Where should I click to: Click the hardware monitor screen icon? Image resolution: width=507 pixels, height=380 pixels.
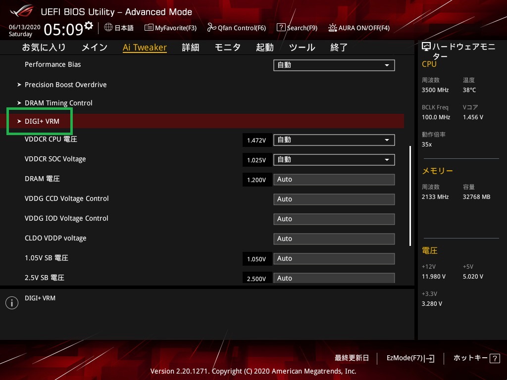426,47
